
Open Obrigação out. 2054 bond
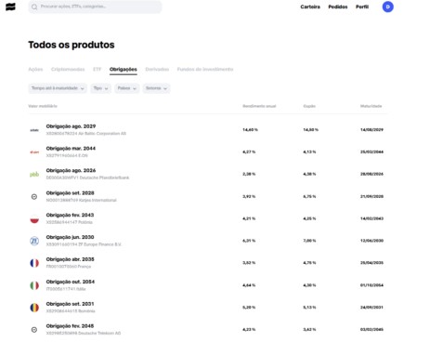208,285
